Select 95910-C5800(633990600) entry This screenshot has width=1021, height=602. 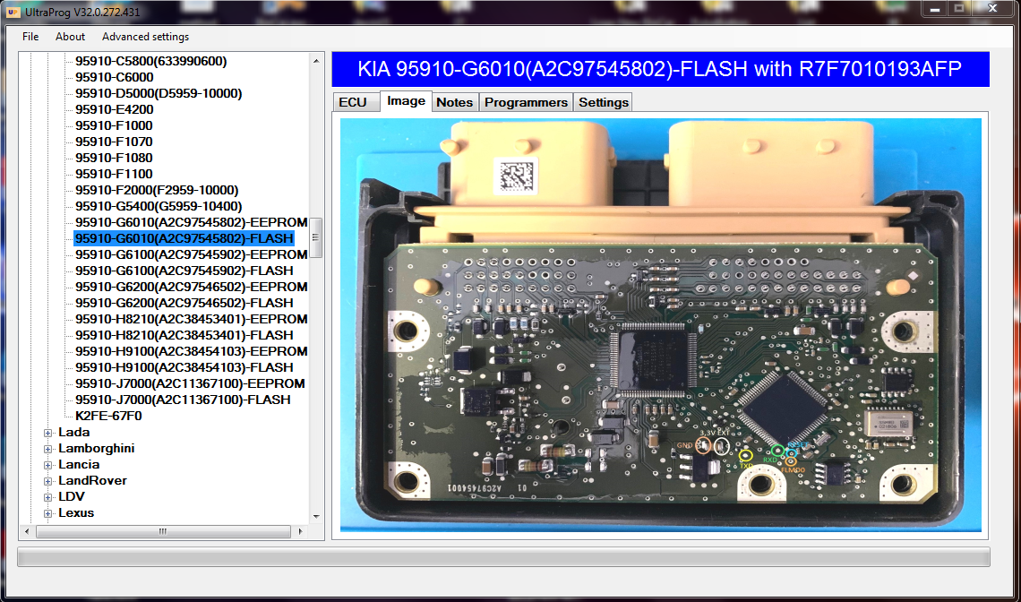pos(151,61)
